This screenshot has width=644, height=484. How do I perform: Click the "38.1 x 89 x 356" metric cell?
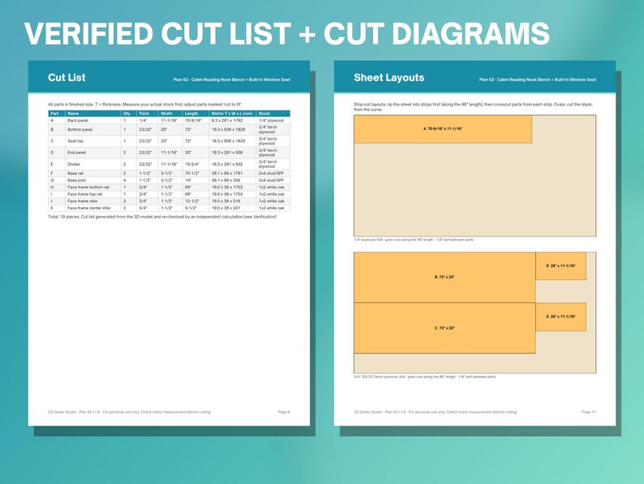(226, 180)
